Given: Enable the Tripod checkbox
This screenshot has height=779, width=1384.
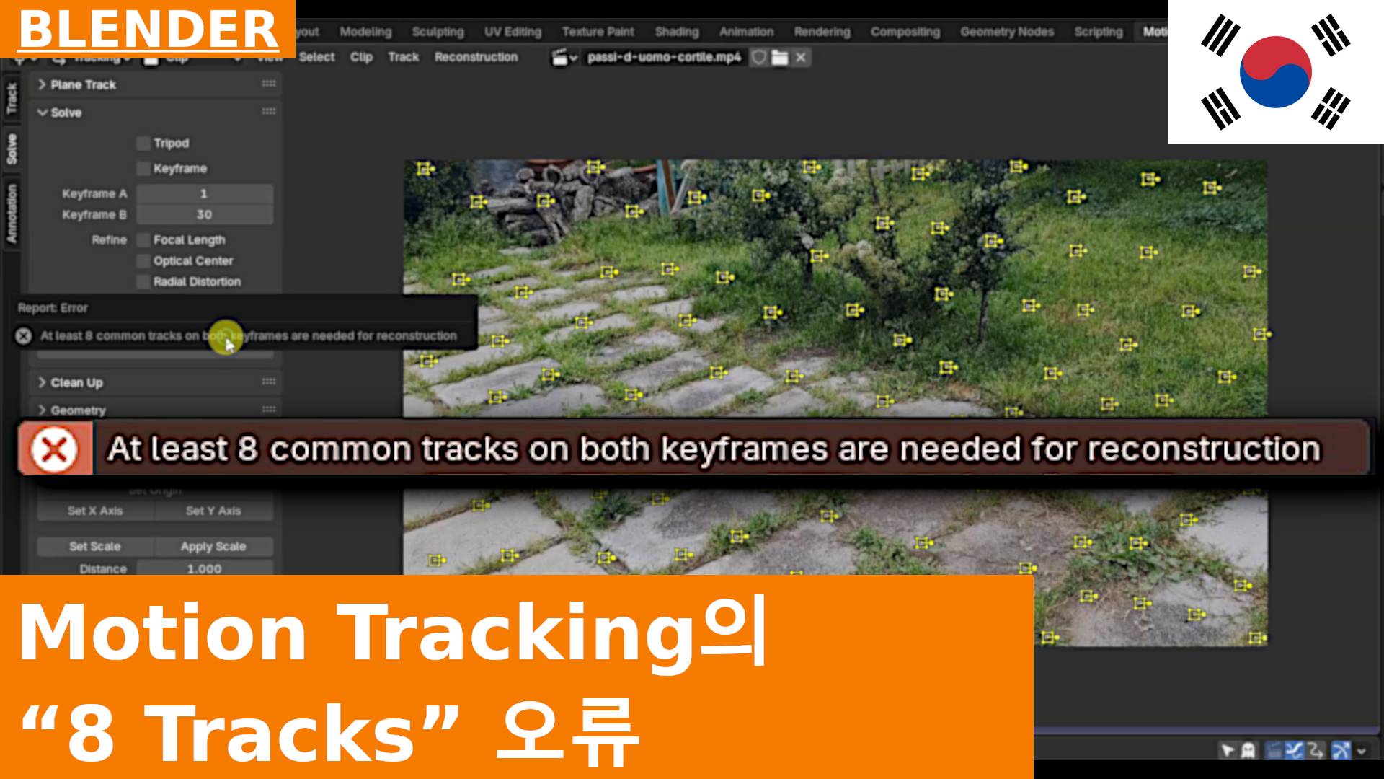Looking at the screenshot, I should click(143, 143).
